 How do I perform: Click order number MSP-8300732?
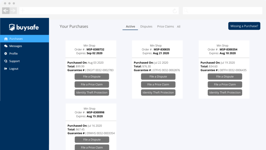click(96, 49)
